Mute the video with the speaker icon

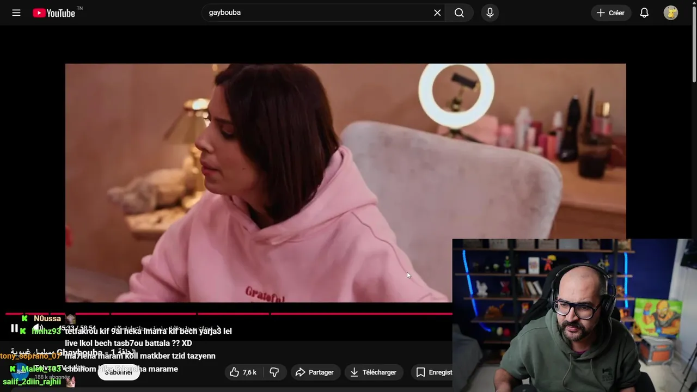[38, 328]
